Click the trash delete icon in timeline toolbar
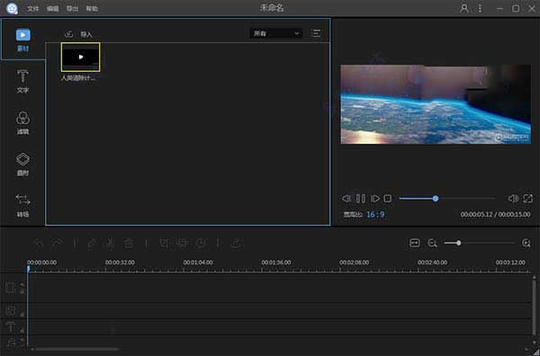Screen dimensions: 540x356 pyautogui.click(x=129, y=244)
